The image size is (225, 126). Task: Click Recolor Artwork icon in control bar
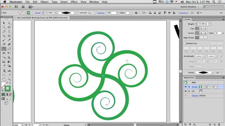[x=136, y=13]
